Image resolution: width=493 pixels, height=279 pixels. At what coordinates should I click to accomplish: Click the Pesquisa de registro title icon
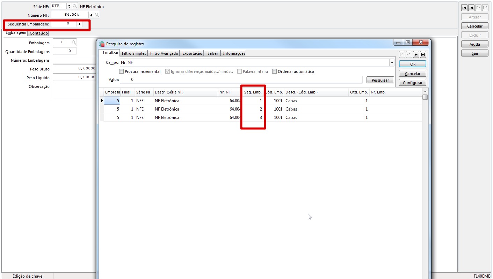[102, 44]
